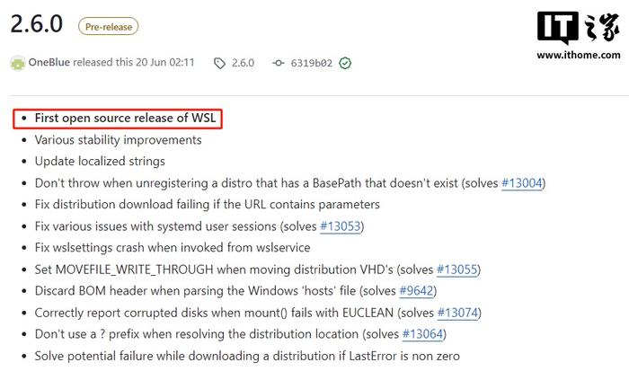Click the highlighted First open source release line

pos(118,119)
